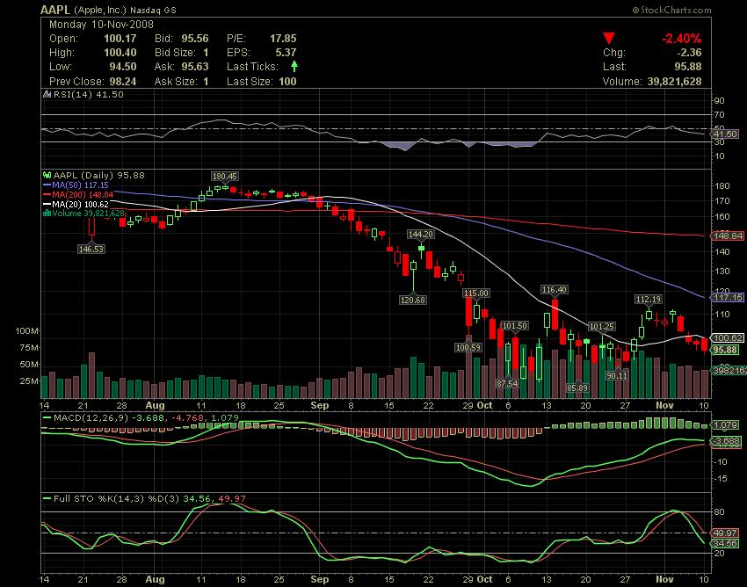Click the 117.15 MA(50) axis tag
747x587 pixels.
(x=728, y=297)
